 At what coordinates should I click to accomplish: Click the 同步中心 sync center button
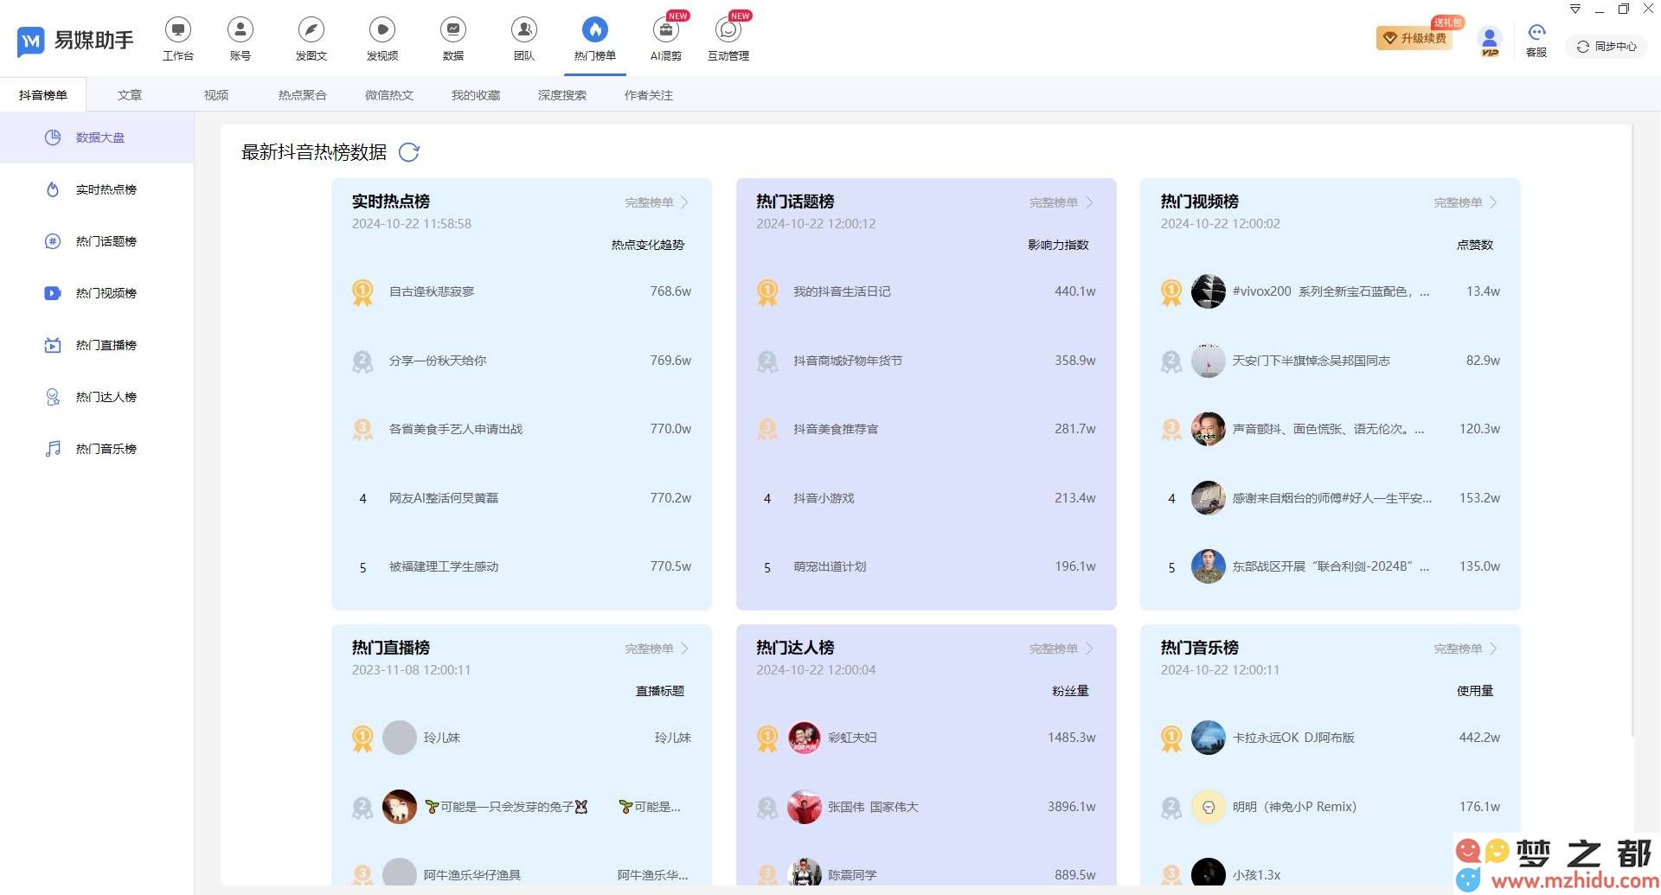(1606, 47)
